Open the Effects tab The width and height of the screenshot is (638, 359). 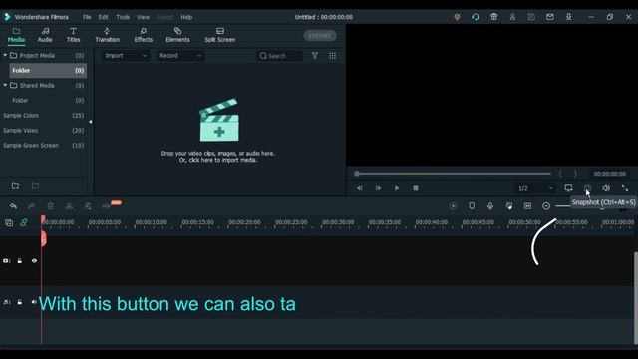[x=144, y=35]
